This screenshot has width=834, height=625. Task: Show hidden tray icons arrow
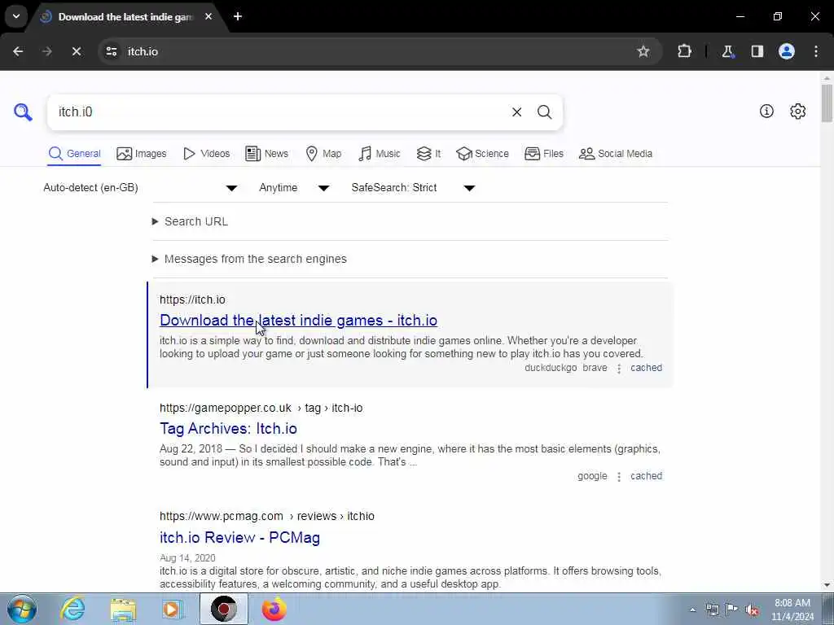tap(692, 610)
